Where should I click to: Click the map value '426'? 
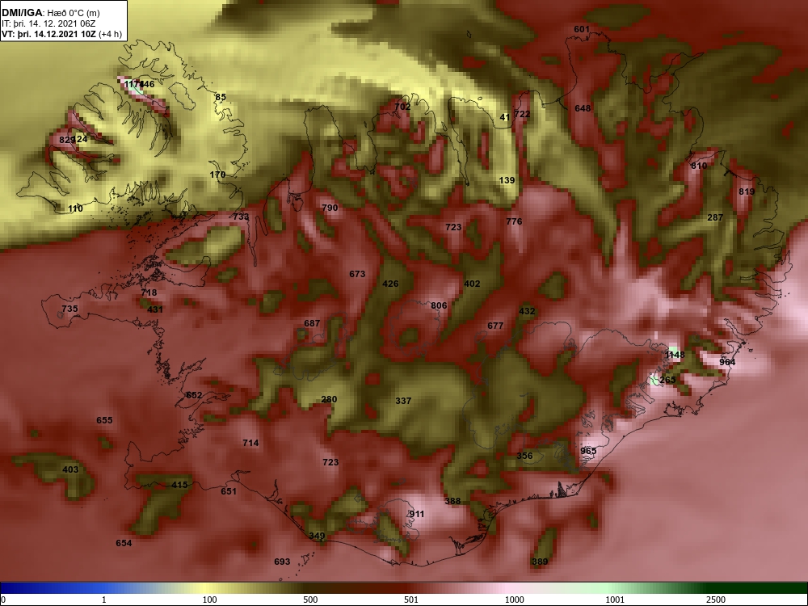tap(390, 284)
